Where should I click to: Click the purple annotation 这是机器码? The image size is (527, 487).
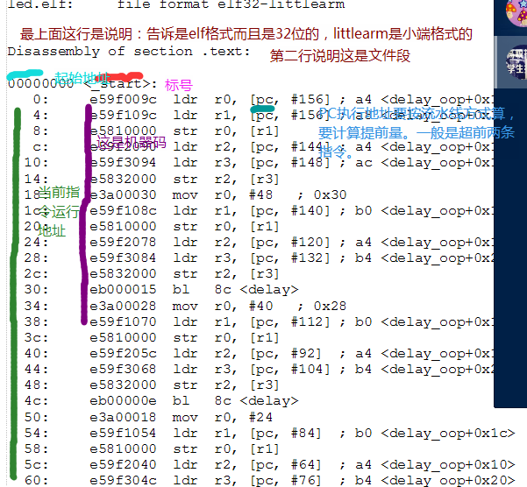(x=132, y=142)
